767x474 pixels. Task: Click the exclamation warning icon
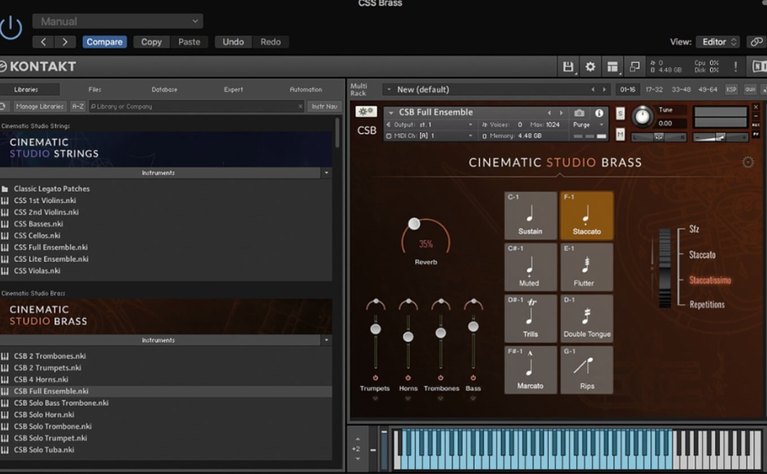coord(735,66)
